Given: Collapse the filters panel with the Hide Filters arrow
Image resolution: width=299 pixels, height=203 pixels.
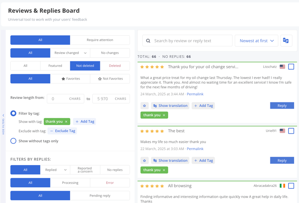Looking at the screenshot, I should pos(4,116).
